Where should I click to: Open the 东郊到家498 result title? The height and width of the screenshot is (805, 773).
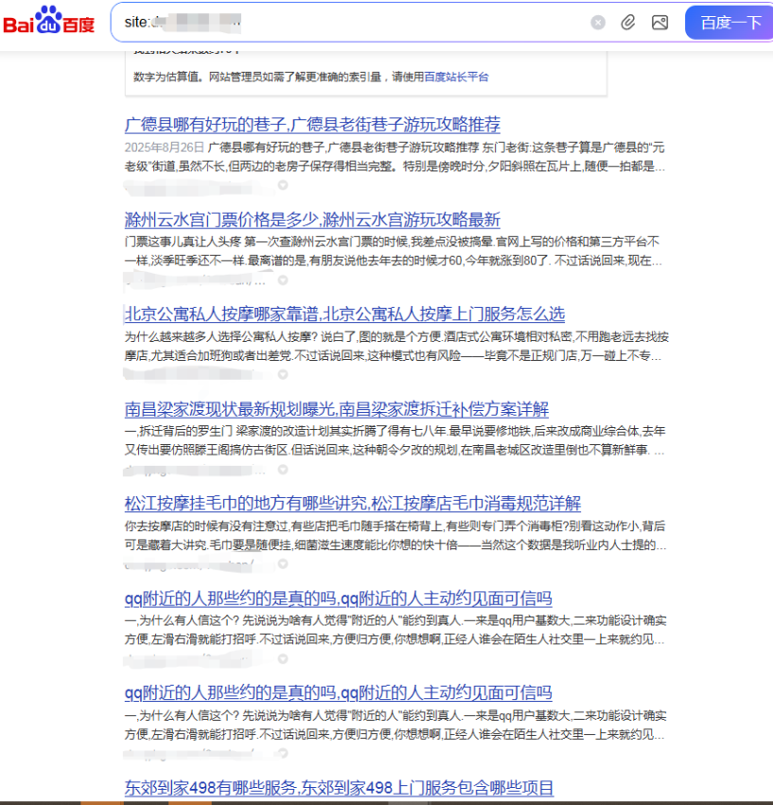click(x=339, y=788)
